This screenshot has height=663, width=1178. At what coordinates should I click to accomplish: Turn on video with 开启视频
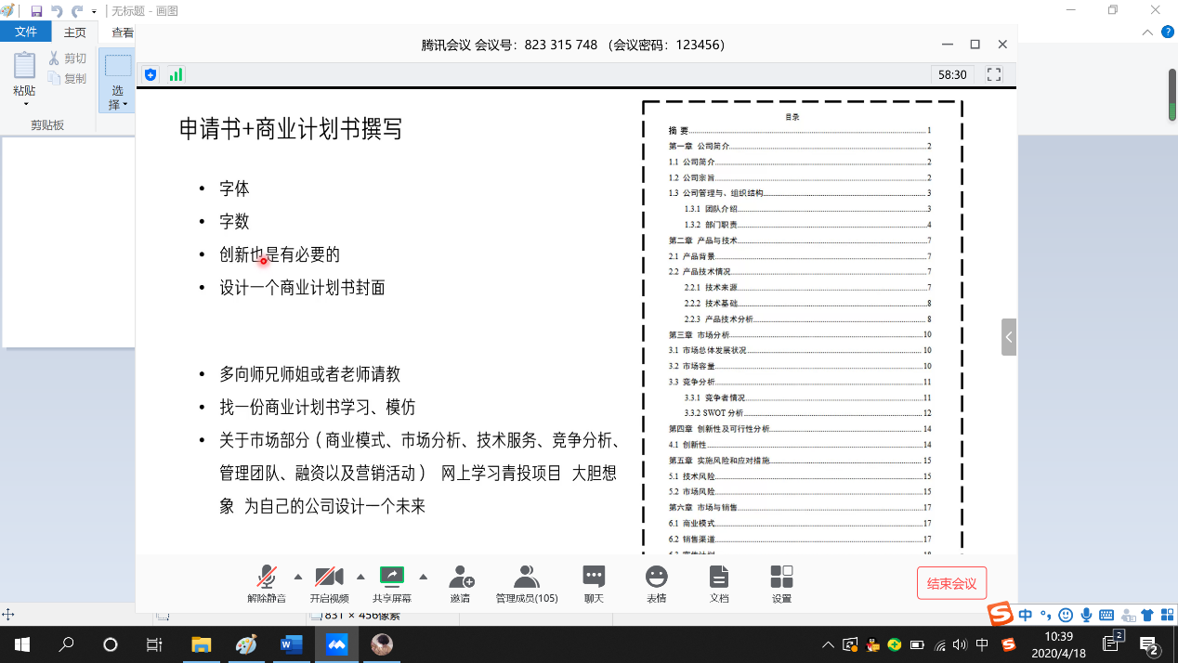(x=329, y=578)
